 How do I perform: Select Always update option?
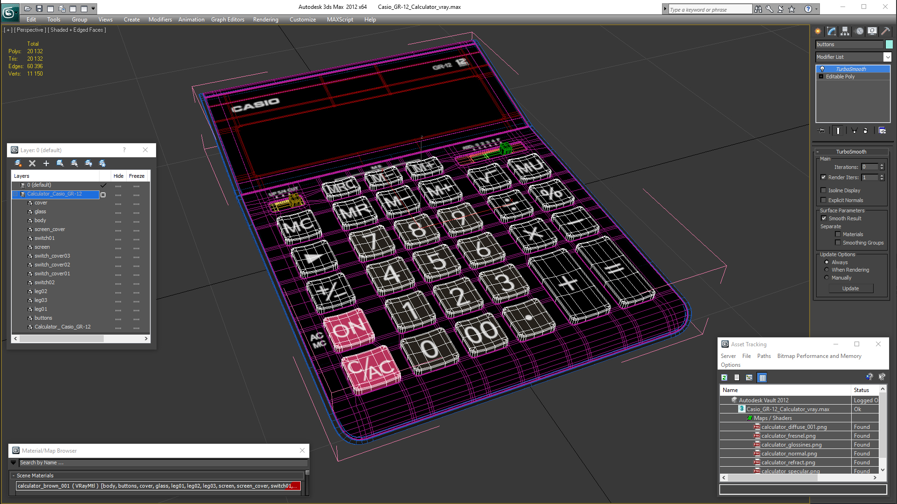[x=827, y=262]
